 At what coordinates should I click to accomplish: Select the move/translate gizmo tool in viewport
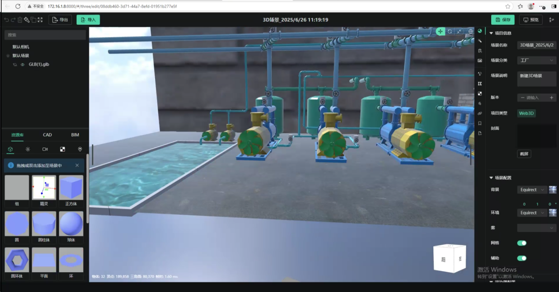click(441, 31)
